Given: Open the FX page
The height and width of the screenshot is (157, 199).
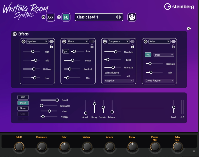Looking at the screenshot, I should [x=66, y=17].
